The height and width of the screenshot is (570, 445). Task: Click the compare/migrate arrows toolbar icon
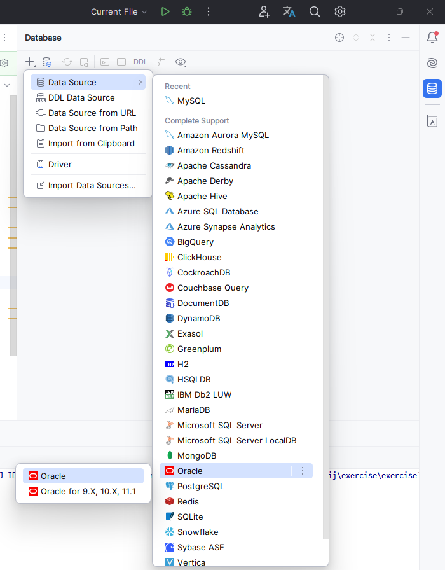click(160, 62)
